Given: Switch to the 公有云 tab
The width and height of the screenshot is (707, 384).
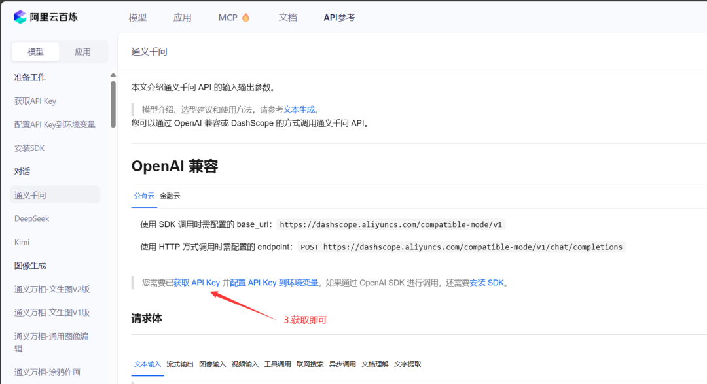Looking at the screenshot, I should [x=144, y=196].
